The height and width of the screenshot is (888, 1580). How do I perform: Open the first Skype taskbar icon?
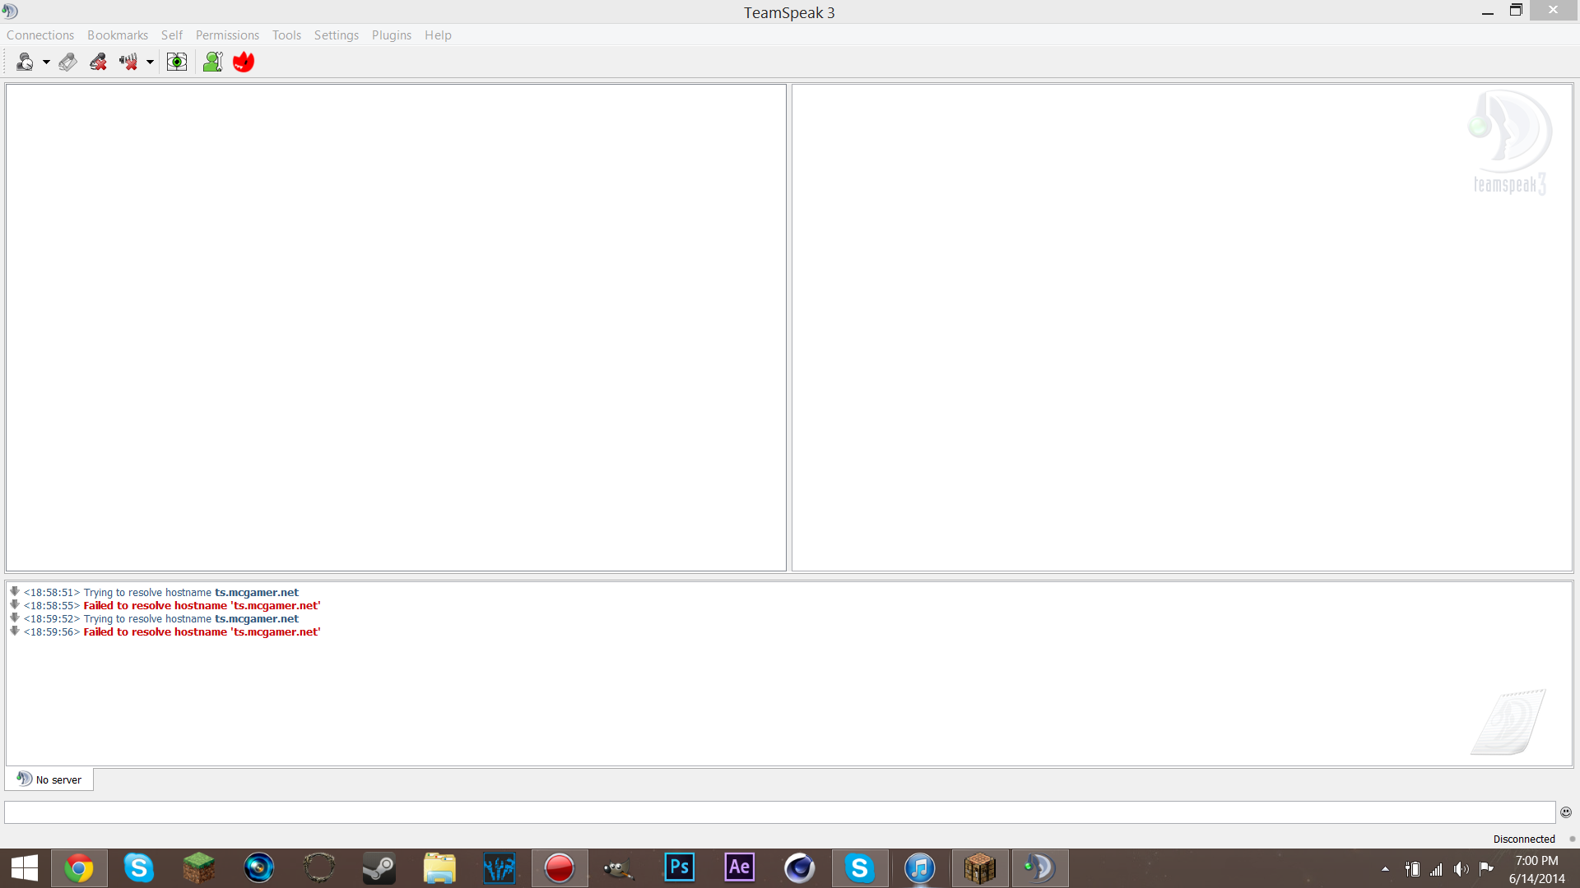pos(139,868)
